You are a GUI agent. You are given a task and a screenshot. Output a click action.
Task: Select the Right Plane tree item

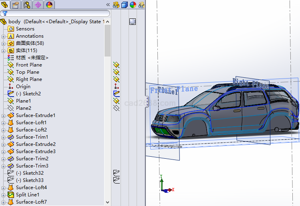click(29, 79)
